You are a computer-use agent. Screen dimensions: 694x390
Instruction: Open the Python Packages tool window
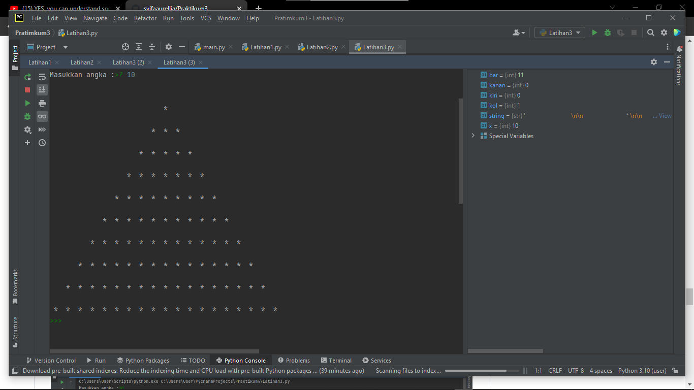[143, 361]
